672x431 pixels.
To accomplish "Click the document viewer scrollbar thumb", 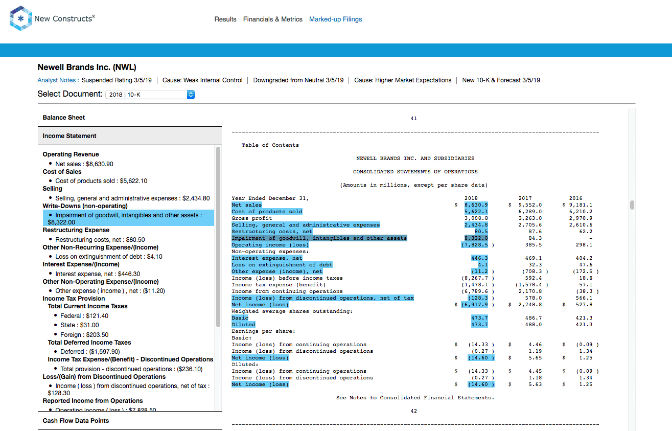I will click(x=632, y=205).
